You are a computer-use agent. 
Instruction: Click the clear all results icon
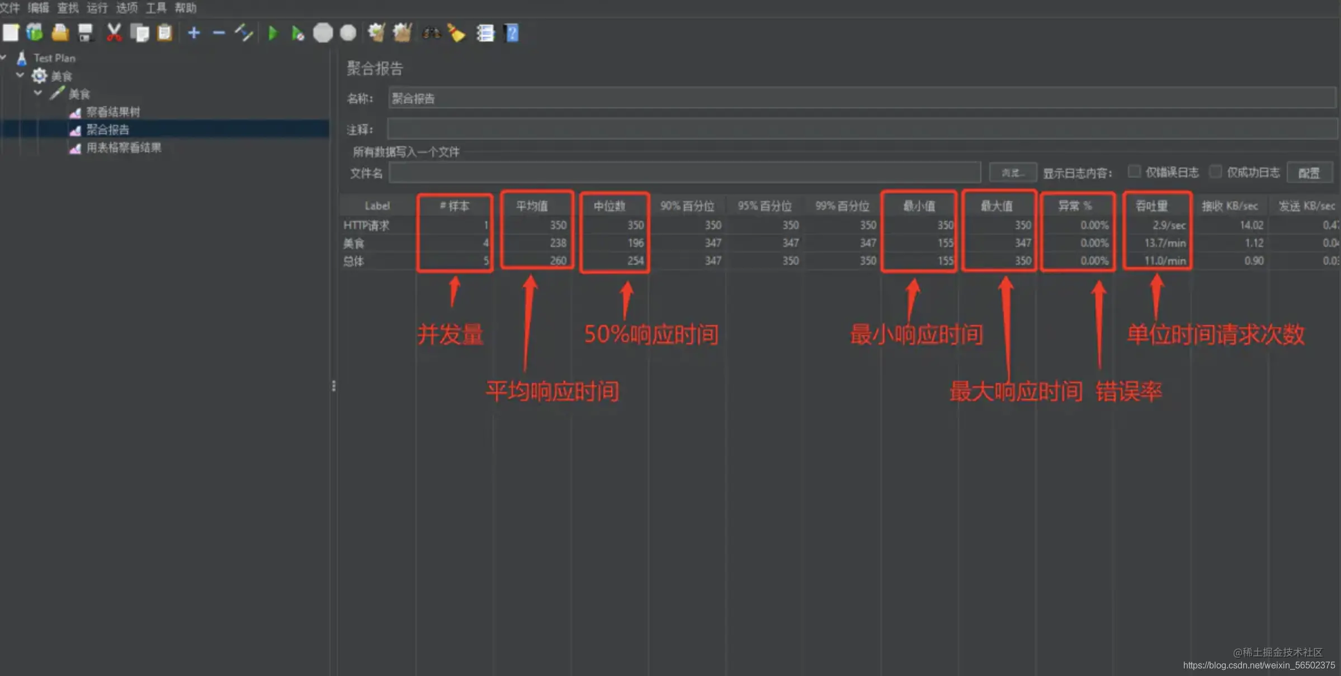[x=402, y=33]
